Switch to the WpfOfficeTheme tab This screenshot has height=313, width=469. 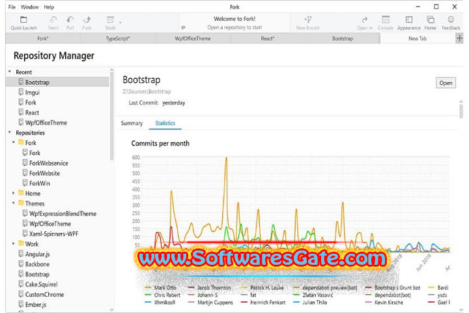[x=193, y=38]
